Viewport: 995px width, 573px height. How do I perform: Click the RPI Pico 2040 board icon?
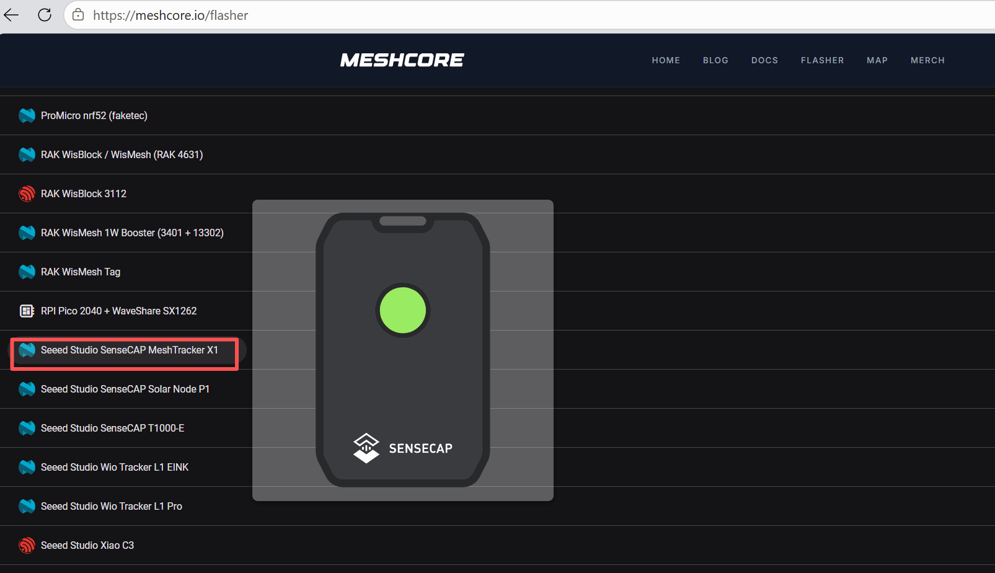coord(27,311)
